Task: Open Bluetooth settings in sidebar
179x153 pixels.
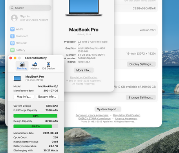Action: [x=19, y=36]
